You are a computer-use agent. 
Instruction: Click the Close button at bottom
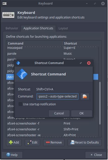[96, 155]
